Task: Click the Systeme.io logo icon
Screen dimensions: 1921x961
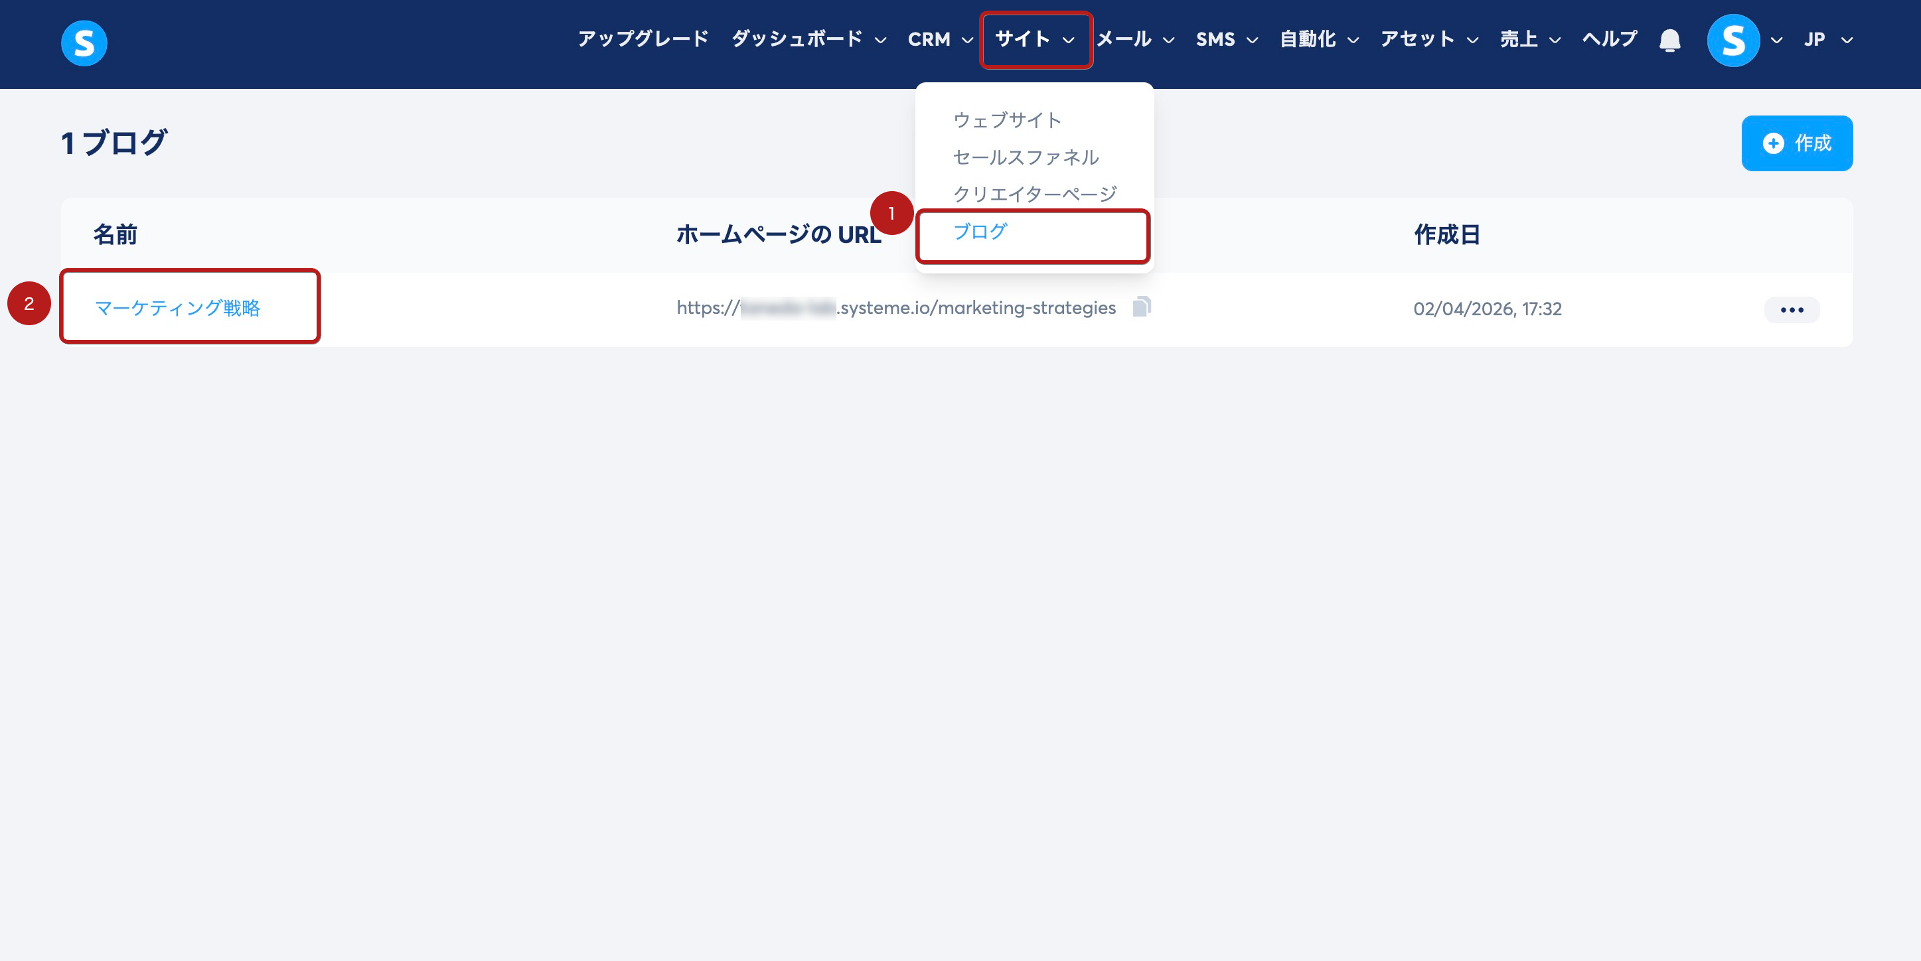Action: pos(84,42)
